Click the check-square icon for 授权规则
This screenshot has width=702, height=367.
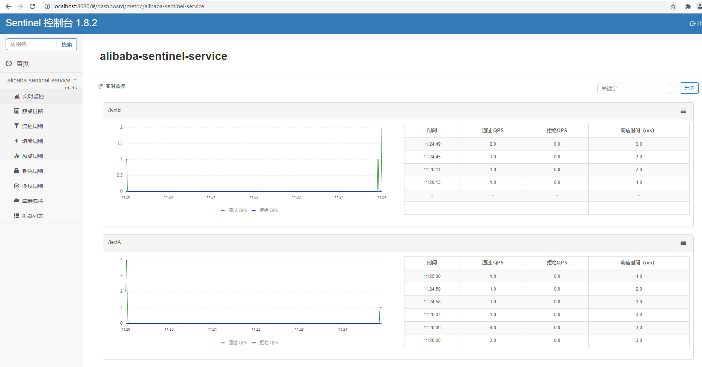click(17, 186)
